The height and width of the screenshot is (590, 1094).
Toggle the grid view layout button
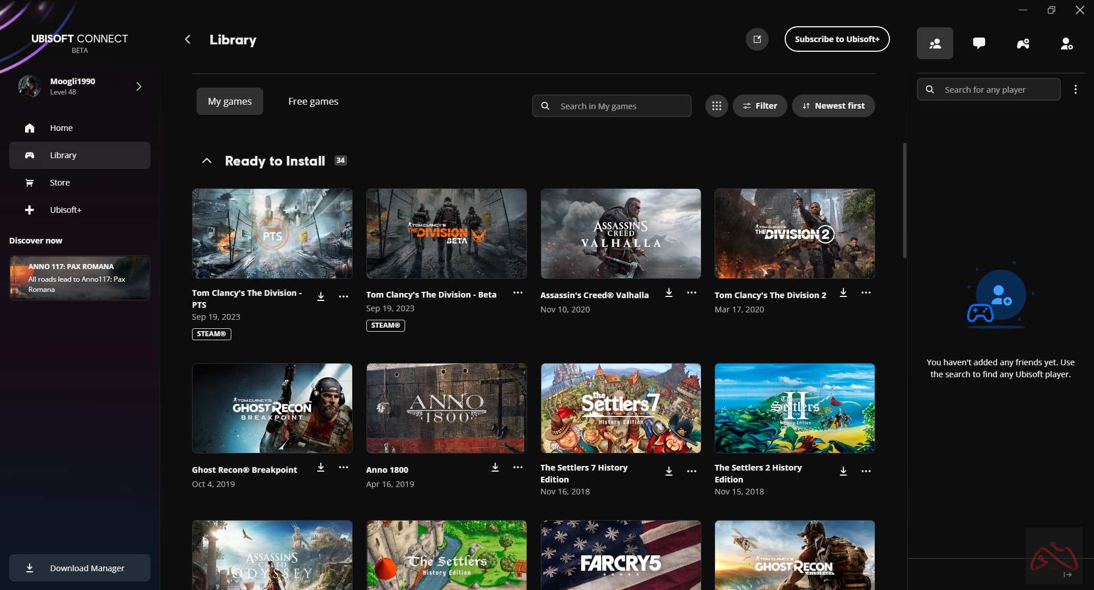coord(716,106)
